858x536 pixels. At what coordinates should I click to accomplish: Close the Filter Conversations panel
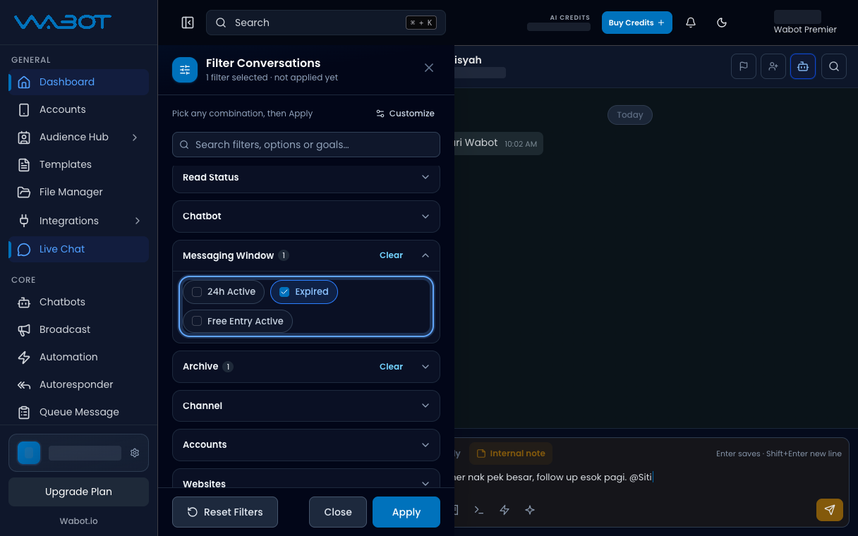pos(429,68)
